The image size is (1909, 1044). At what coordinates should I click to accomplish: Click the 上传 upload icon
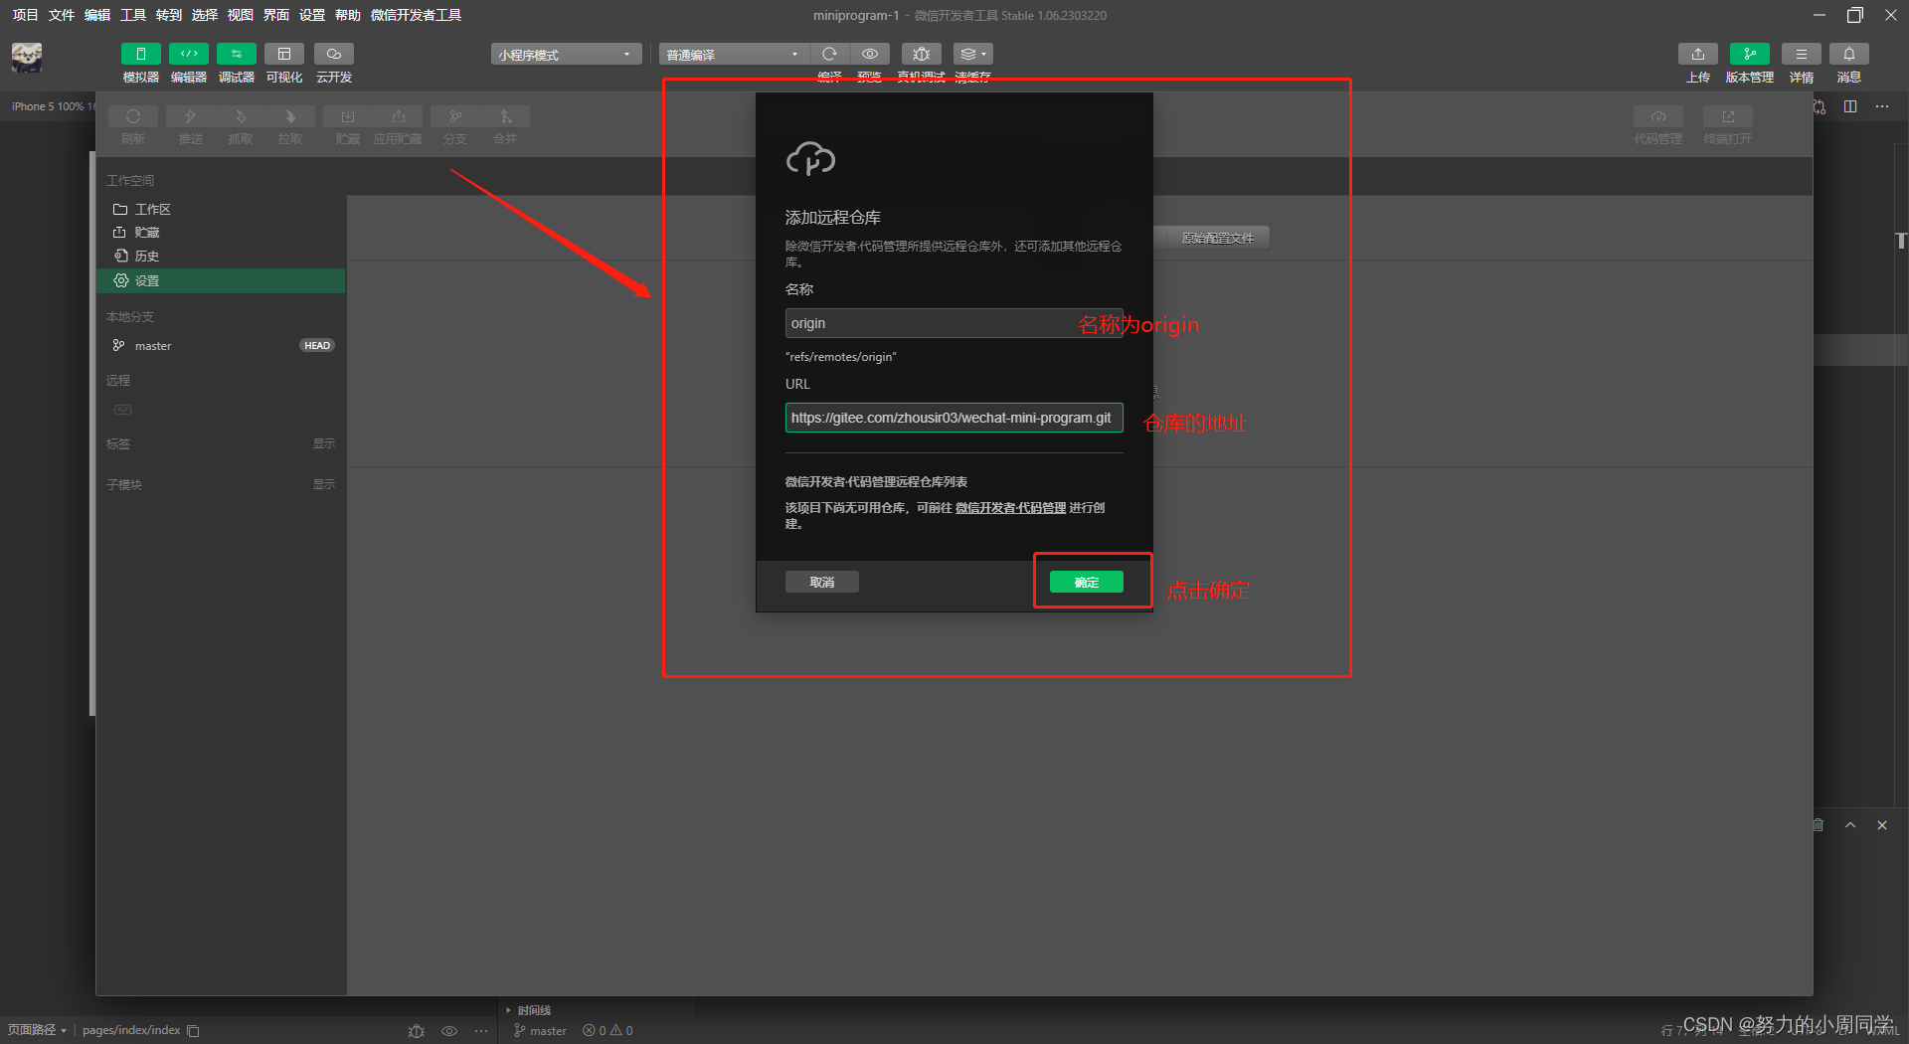click(x=1698, y=54)
